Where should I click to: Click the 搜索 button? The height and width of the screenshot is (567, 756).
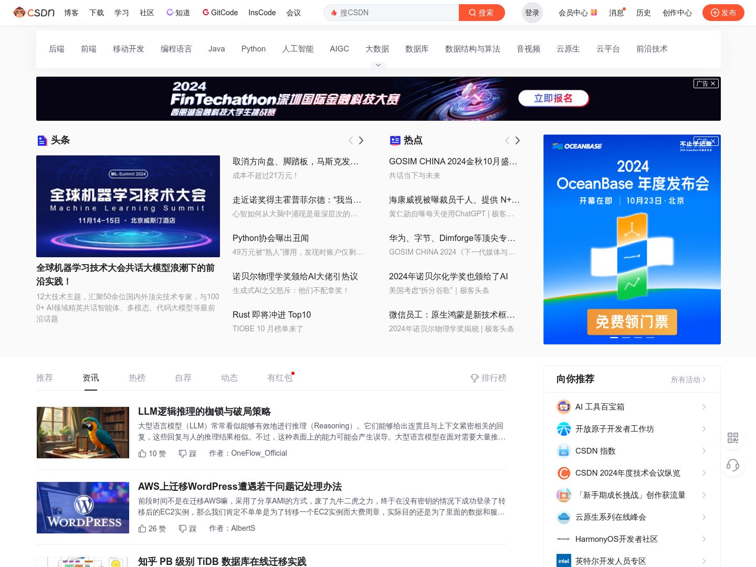pyautogui.click(x=481, y=13)
